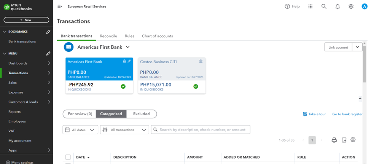Open table settings gear above the Action column
This screenshot has height=164, width=371.
click(353, 140)
